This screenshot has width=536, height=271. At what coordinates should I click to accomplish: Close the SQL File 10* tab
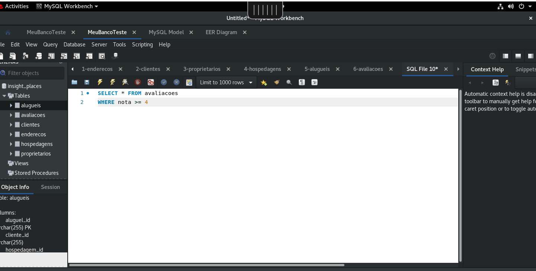pos(446,69)
